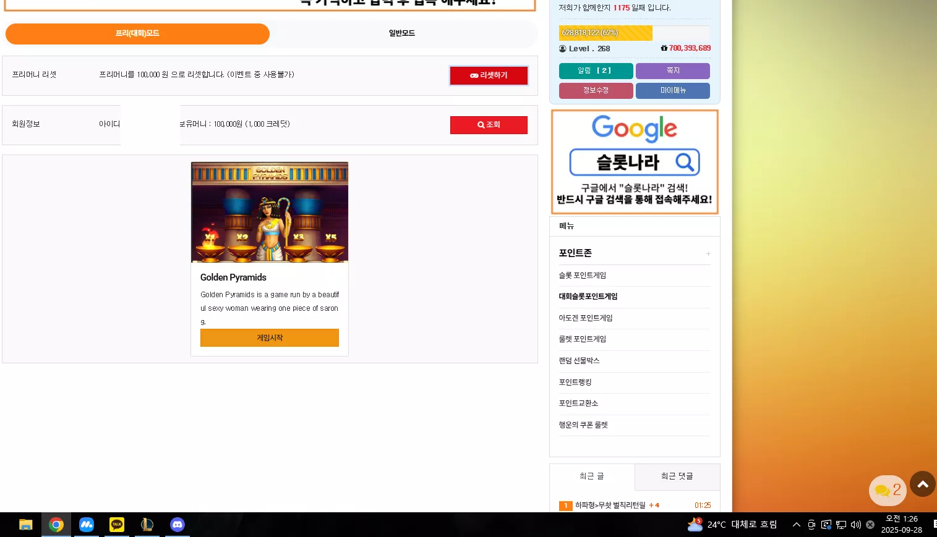Open 포인트교환소 menu link

click(x=579, y=404)
